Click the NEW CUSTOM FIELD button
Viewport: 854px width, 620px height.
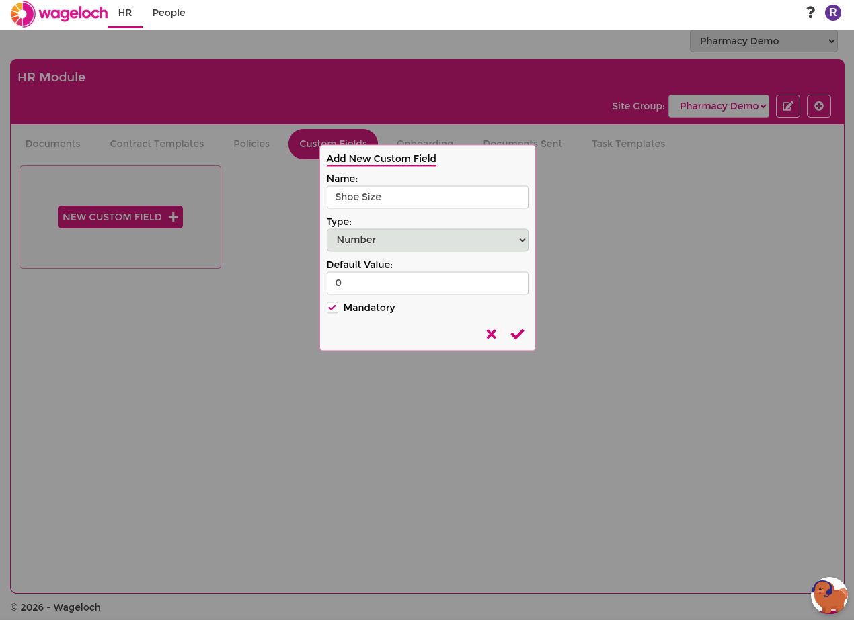120,217
